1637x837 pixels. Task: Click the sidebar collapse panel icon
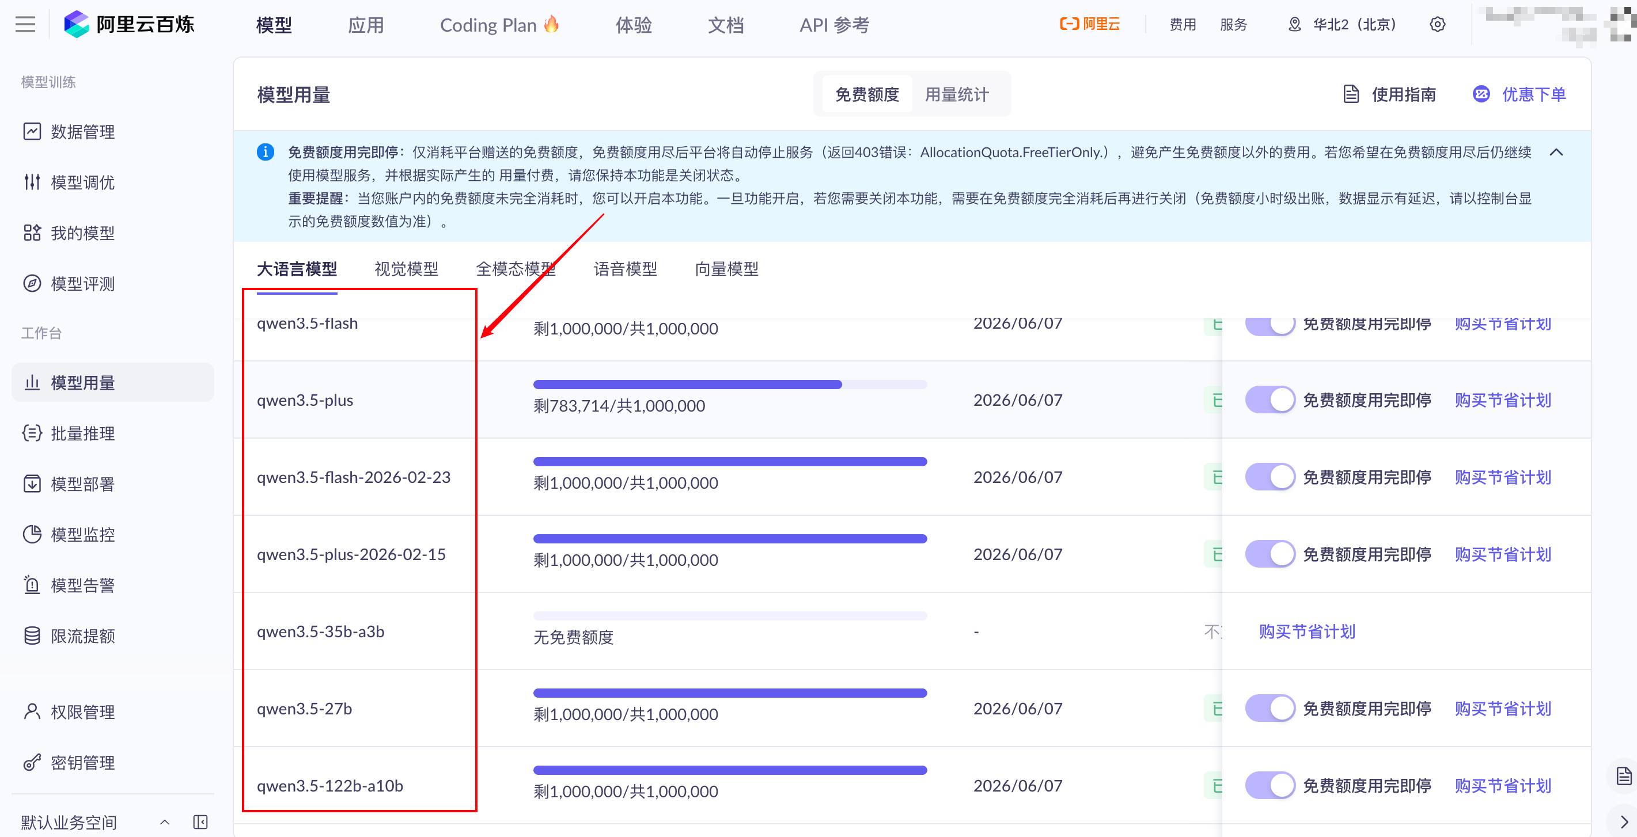pos(200,822)
